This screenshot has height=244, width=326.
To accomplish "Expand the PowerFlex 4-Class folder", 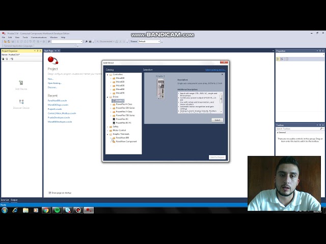I will [111, 104].
